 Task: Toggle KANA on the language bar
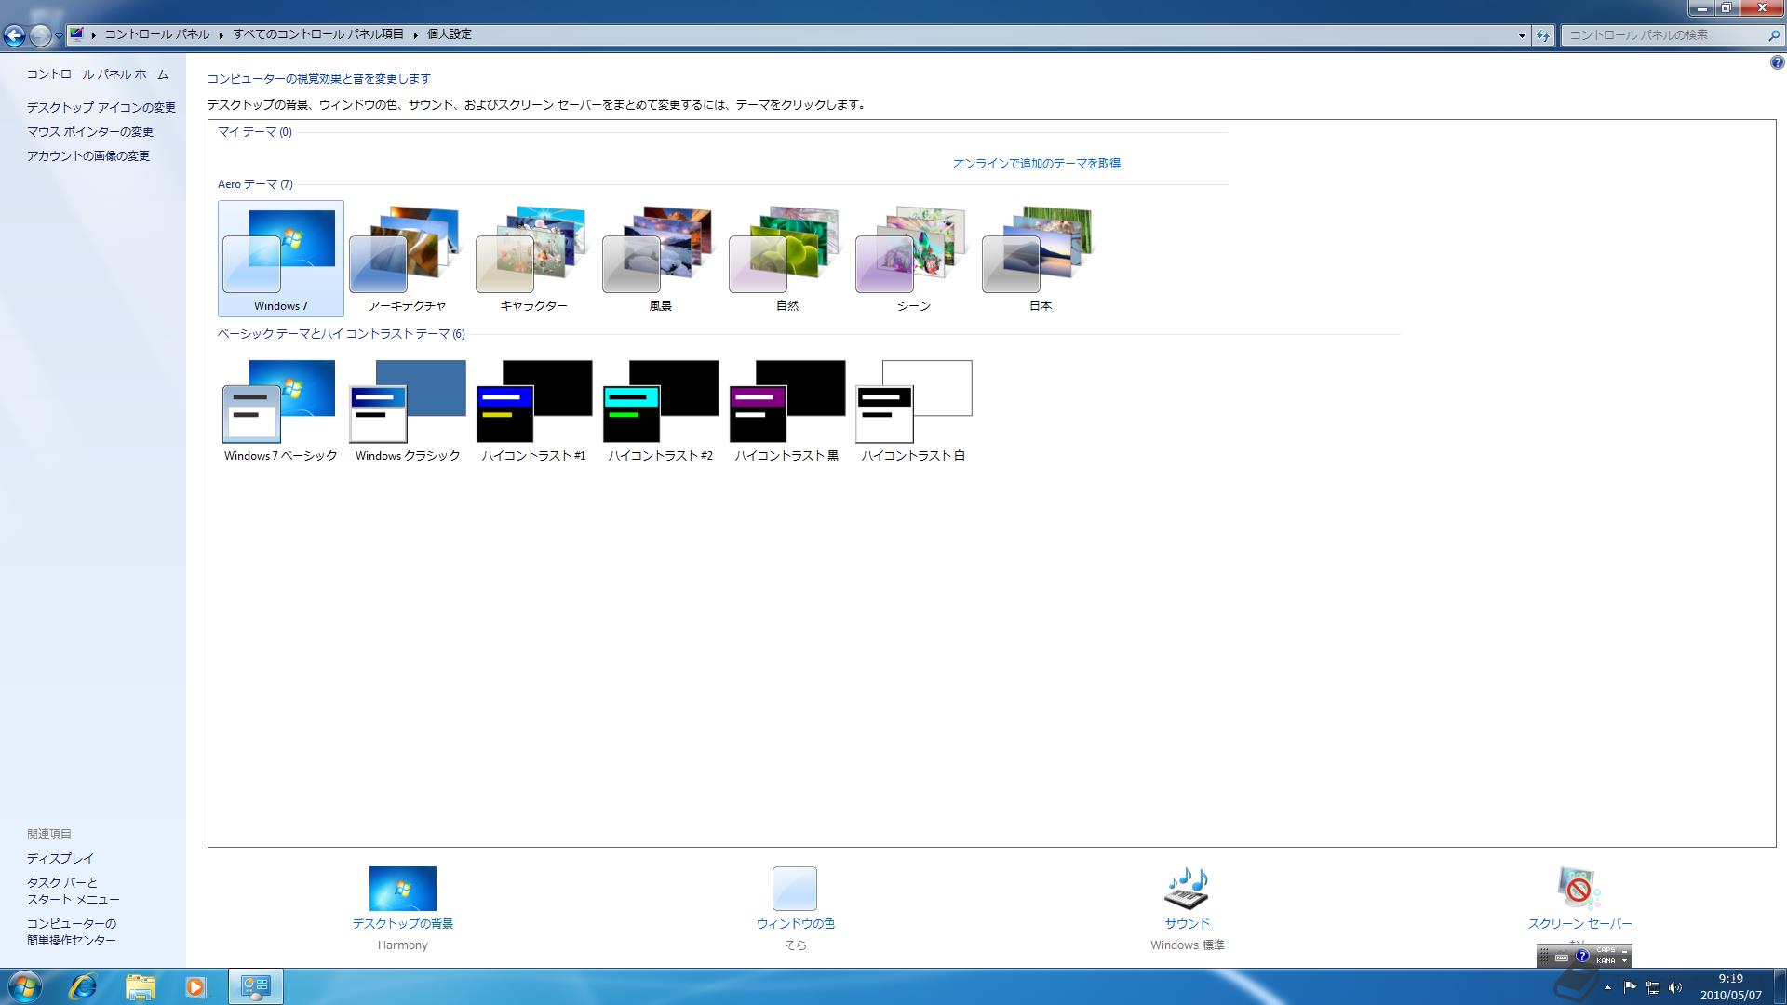(1606, 961)
